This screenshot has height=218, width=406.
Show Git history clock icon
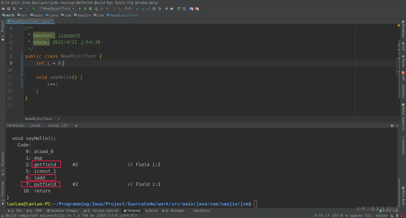tap(154, 9)
